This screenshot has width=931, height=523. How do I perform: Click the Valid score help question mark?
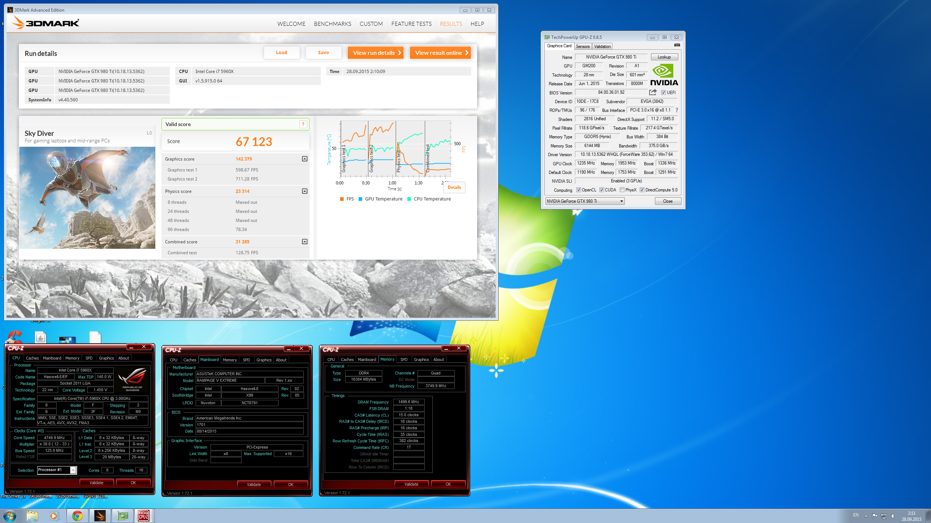click(303, 124)
